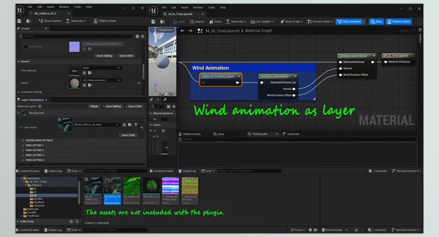Toggle Platform Stats in M_IG_TreeLayered toolbar
Image resolution: width=439 pixels, height=237 pixels.
(x=399, y=21)
